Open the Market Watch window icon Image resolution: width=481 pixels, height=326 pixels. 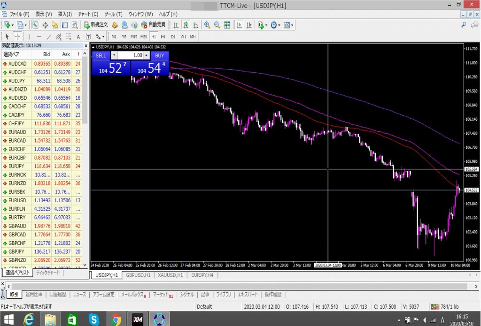click(36, 25)
